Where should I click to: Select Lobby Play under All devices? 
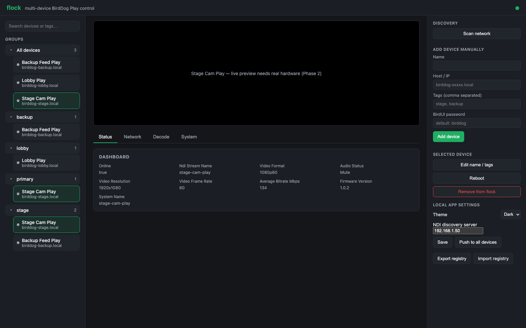click(46, 83)
